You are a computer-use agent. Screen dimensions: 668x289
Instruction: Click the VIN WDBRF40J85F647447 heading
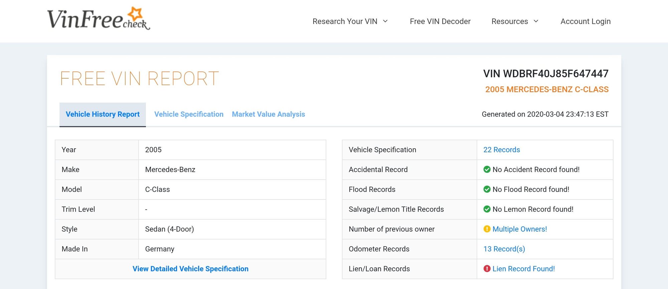[546, 74]
